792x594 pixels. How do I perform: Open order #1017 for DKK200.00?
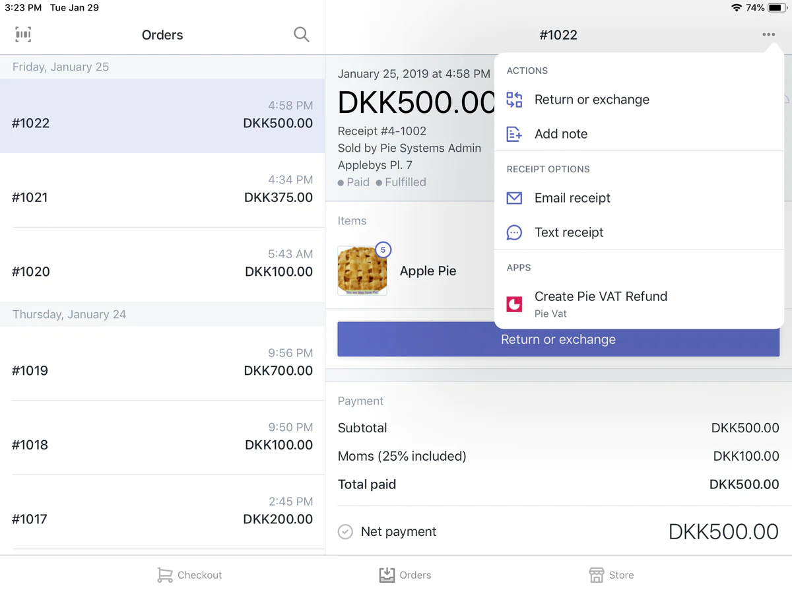(162, 511)
